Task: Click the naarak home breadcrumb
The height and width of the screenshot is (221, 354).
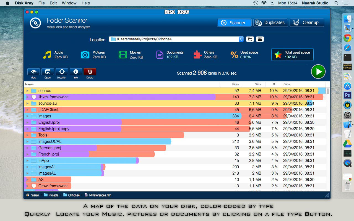Action: (x=33, y=195)
